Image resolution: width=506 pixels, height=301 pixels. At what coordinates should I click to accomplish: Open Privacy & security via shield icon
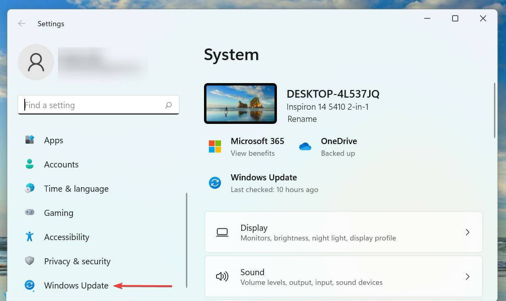[x=30, y=261]
